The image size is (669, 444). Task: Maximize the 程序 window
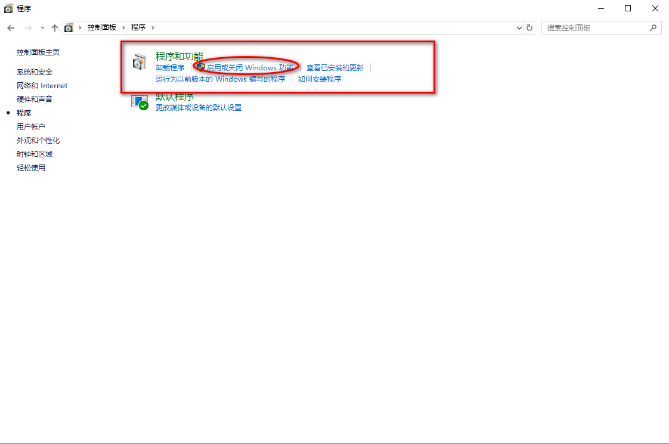pyautogui.click(x=628, y=8)
